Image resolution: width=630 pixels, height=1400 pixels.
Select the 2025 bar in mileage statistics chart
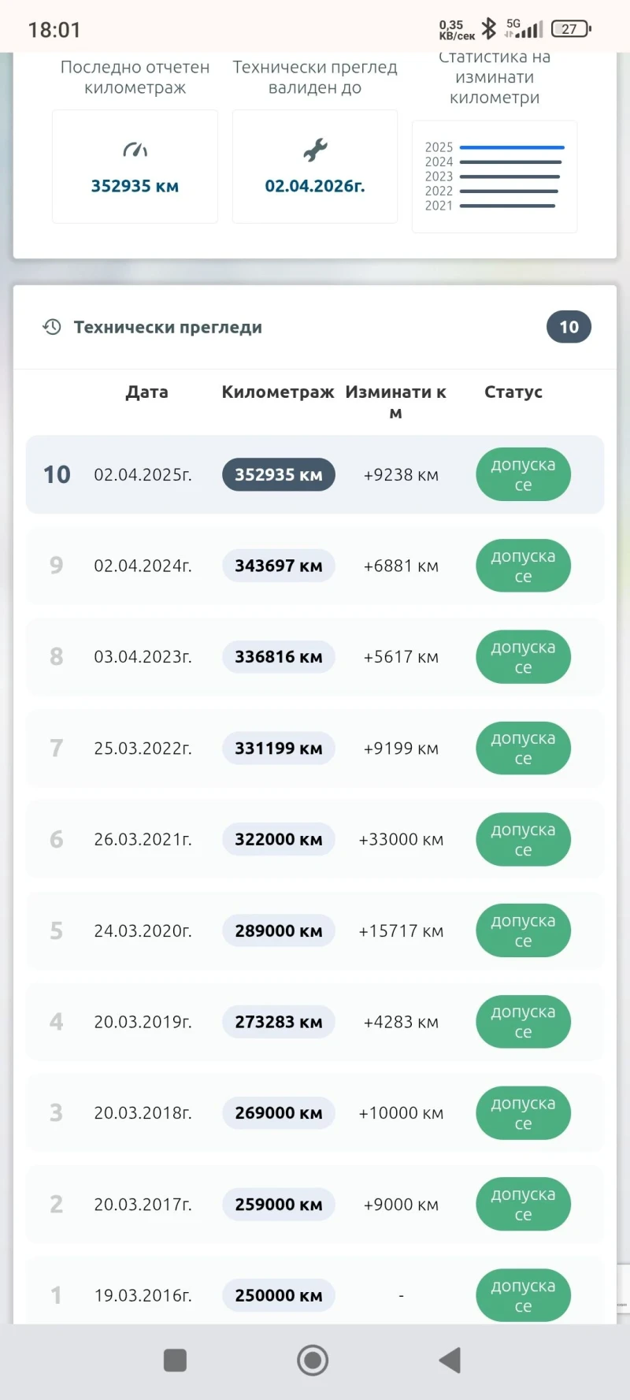coord(512,147)
